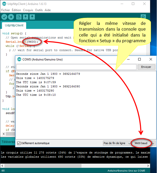Screen dimensions: 157x173
Task: Click the serial monitor text input field
Action: (76, 67)
